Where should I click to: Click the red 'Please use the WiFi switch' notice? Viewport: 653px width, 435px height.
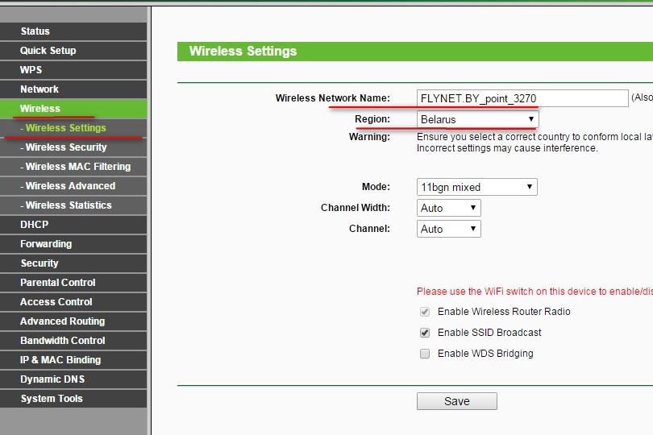click(x=534, y=292)
